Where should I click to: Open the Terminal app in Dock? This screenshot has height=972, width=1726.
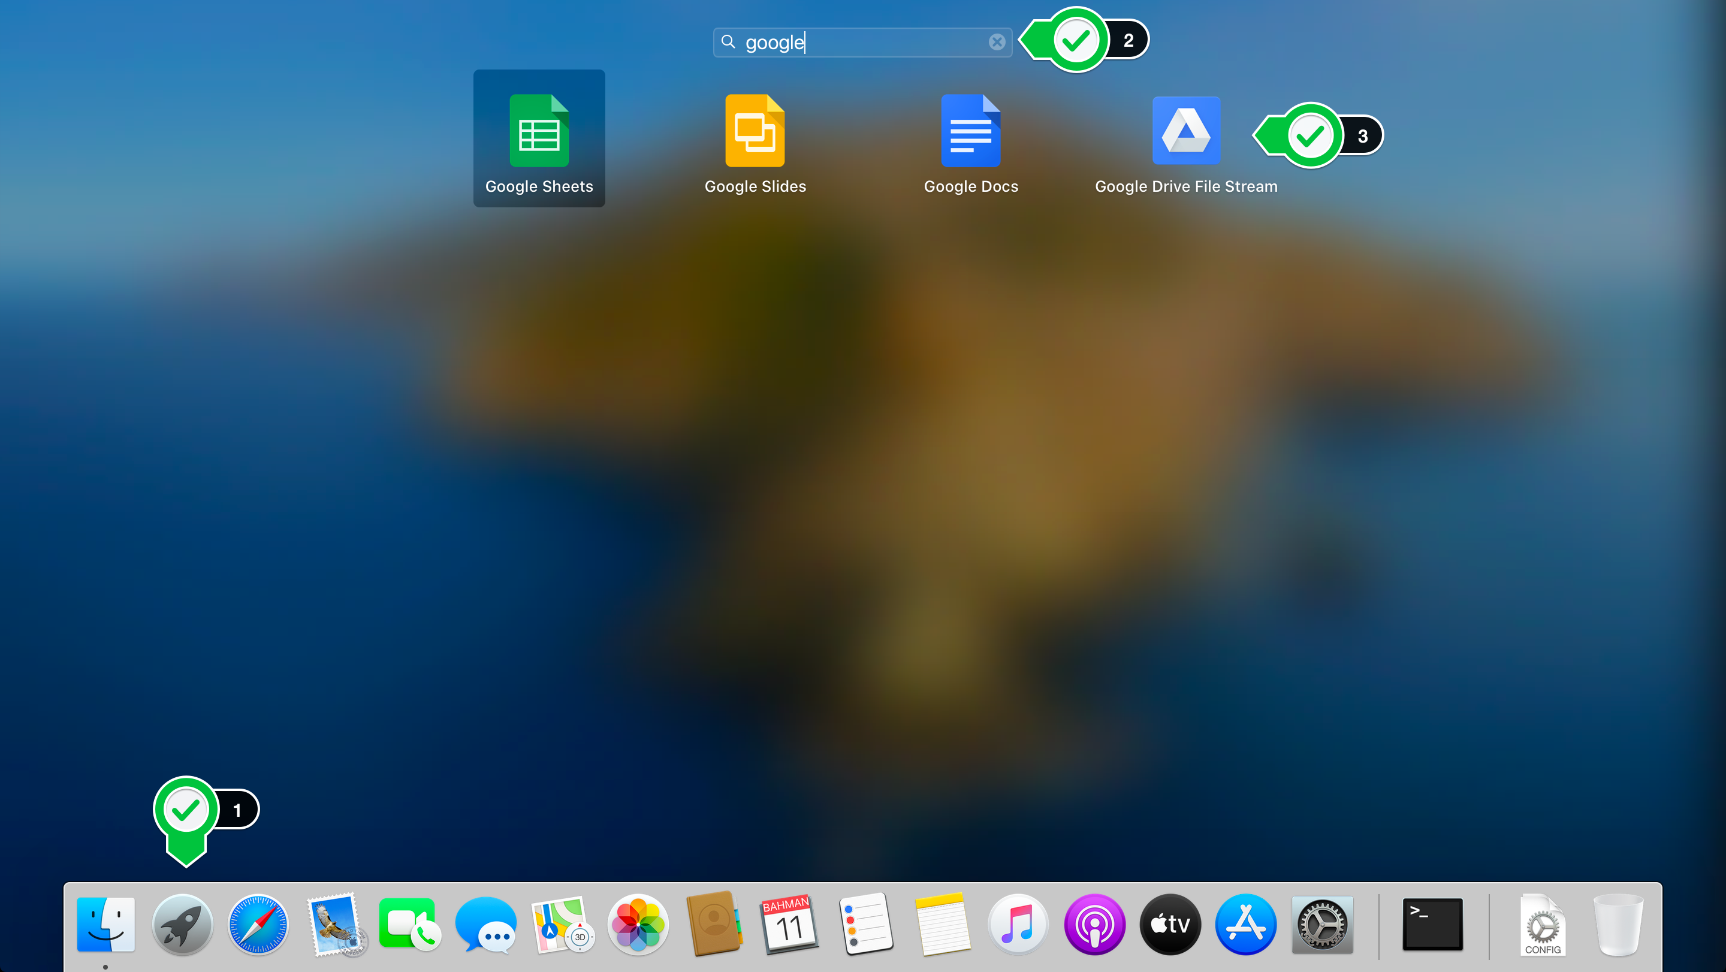pyautogui.click(x=1432, y=925)
